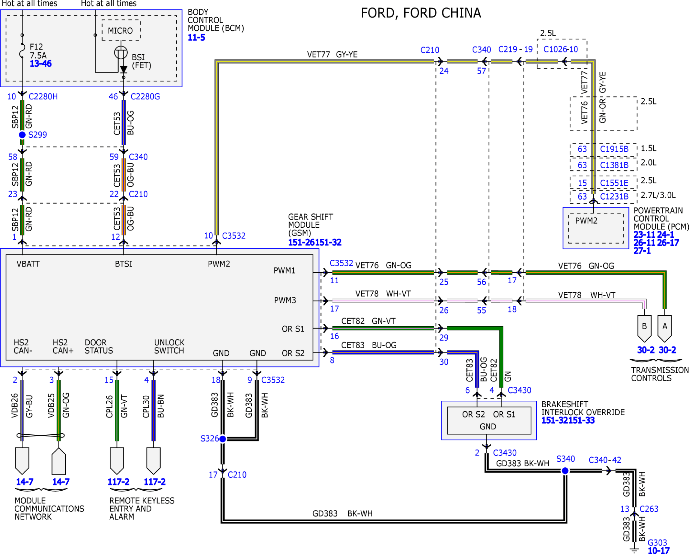Select connector label C1026-10
Viewport: 689px width, 554px height.
pos(561,49)
